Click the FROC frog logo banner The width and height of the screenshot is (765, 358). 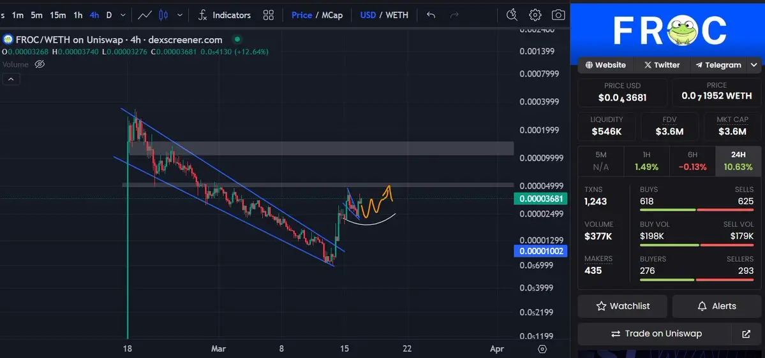(x=669, y=30)
